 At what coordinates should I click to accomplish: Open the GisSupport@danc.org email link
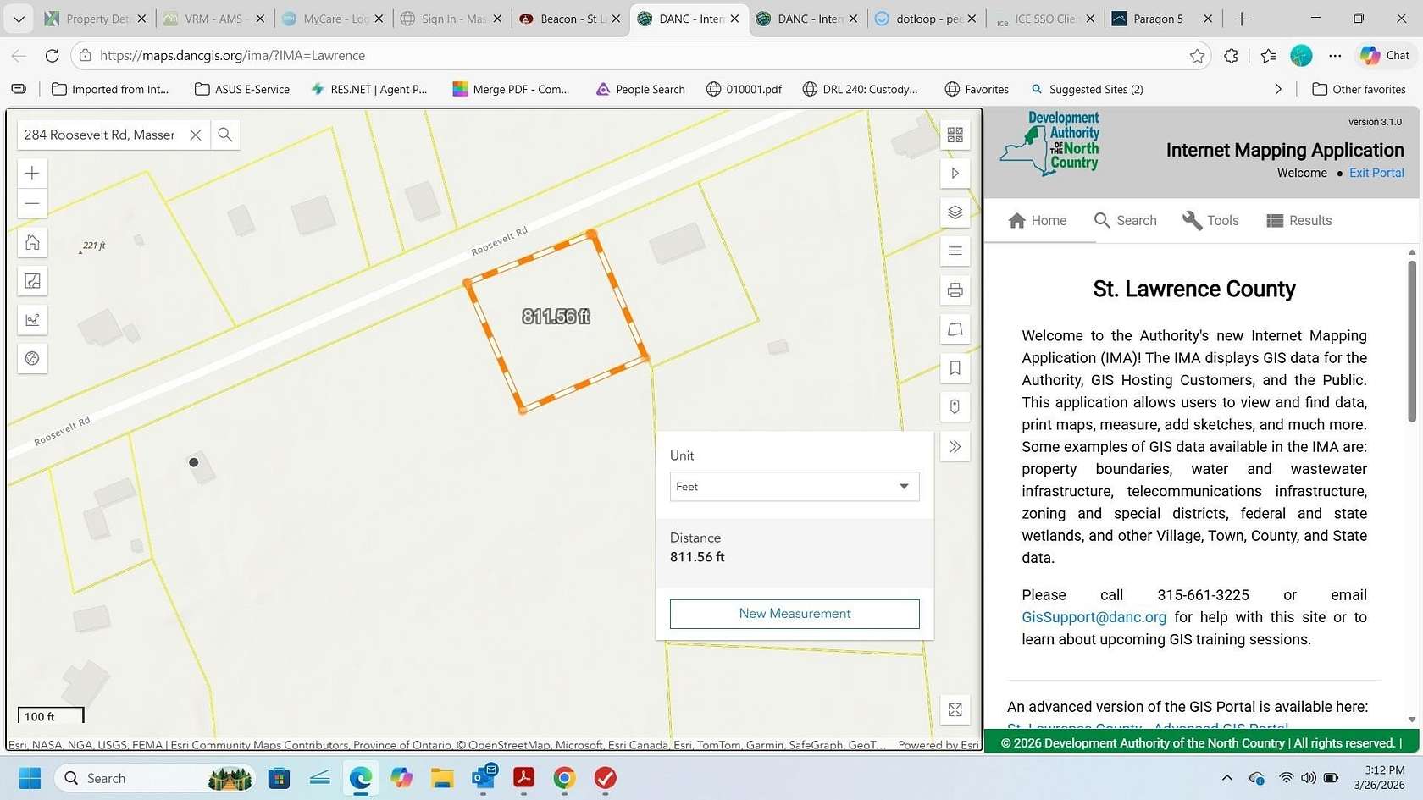tap(1093, 617)
